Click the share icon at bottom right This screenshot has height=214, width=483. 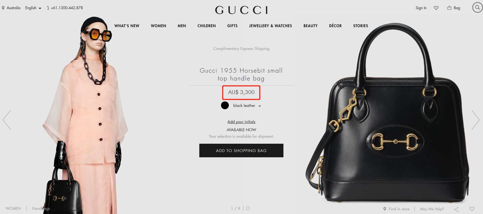(456, 209)
